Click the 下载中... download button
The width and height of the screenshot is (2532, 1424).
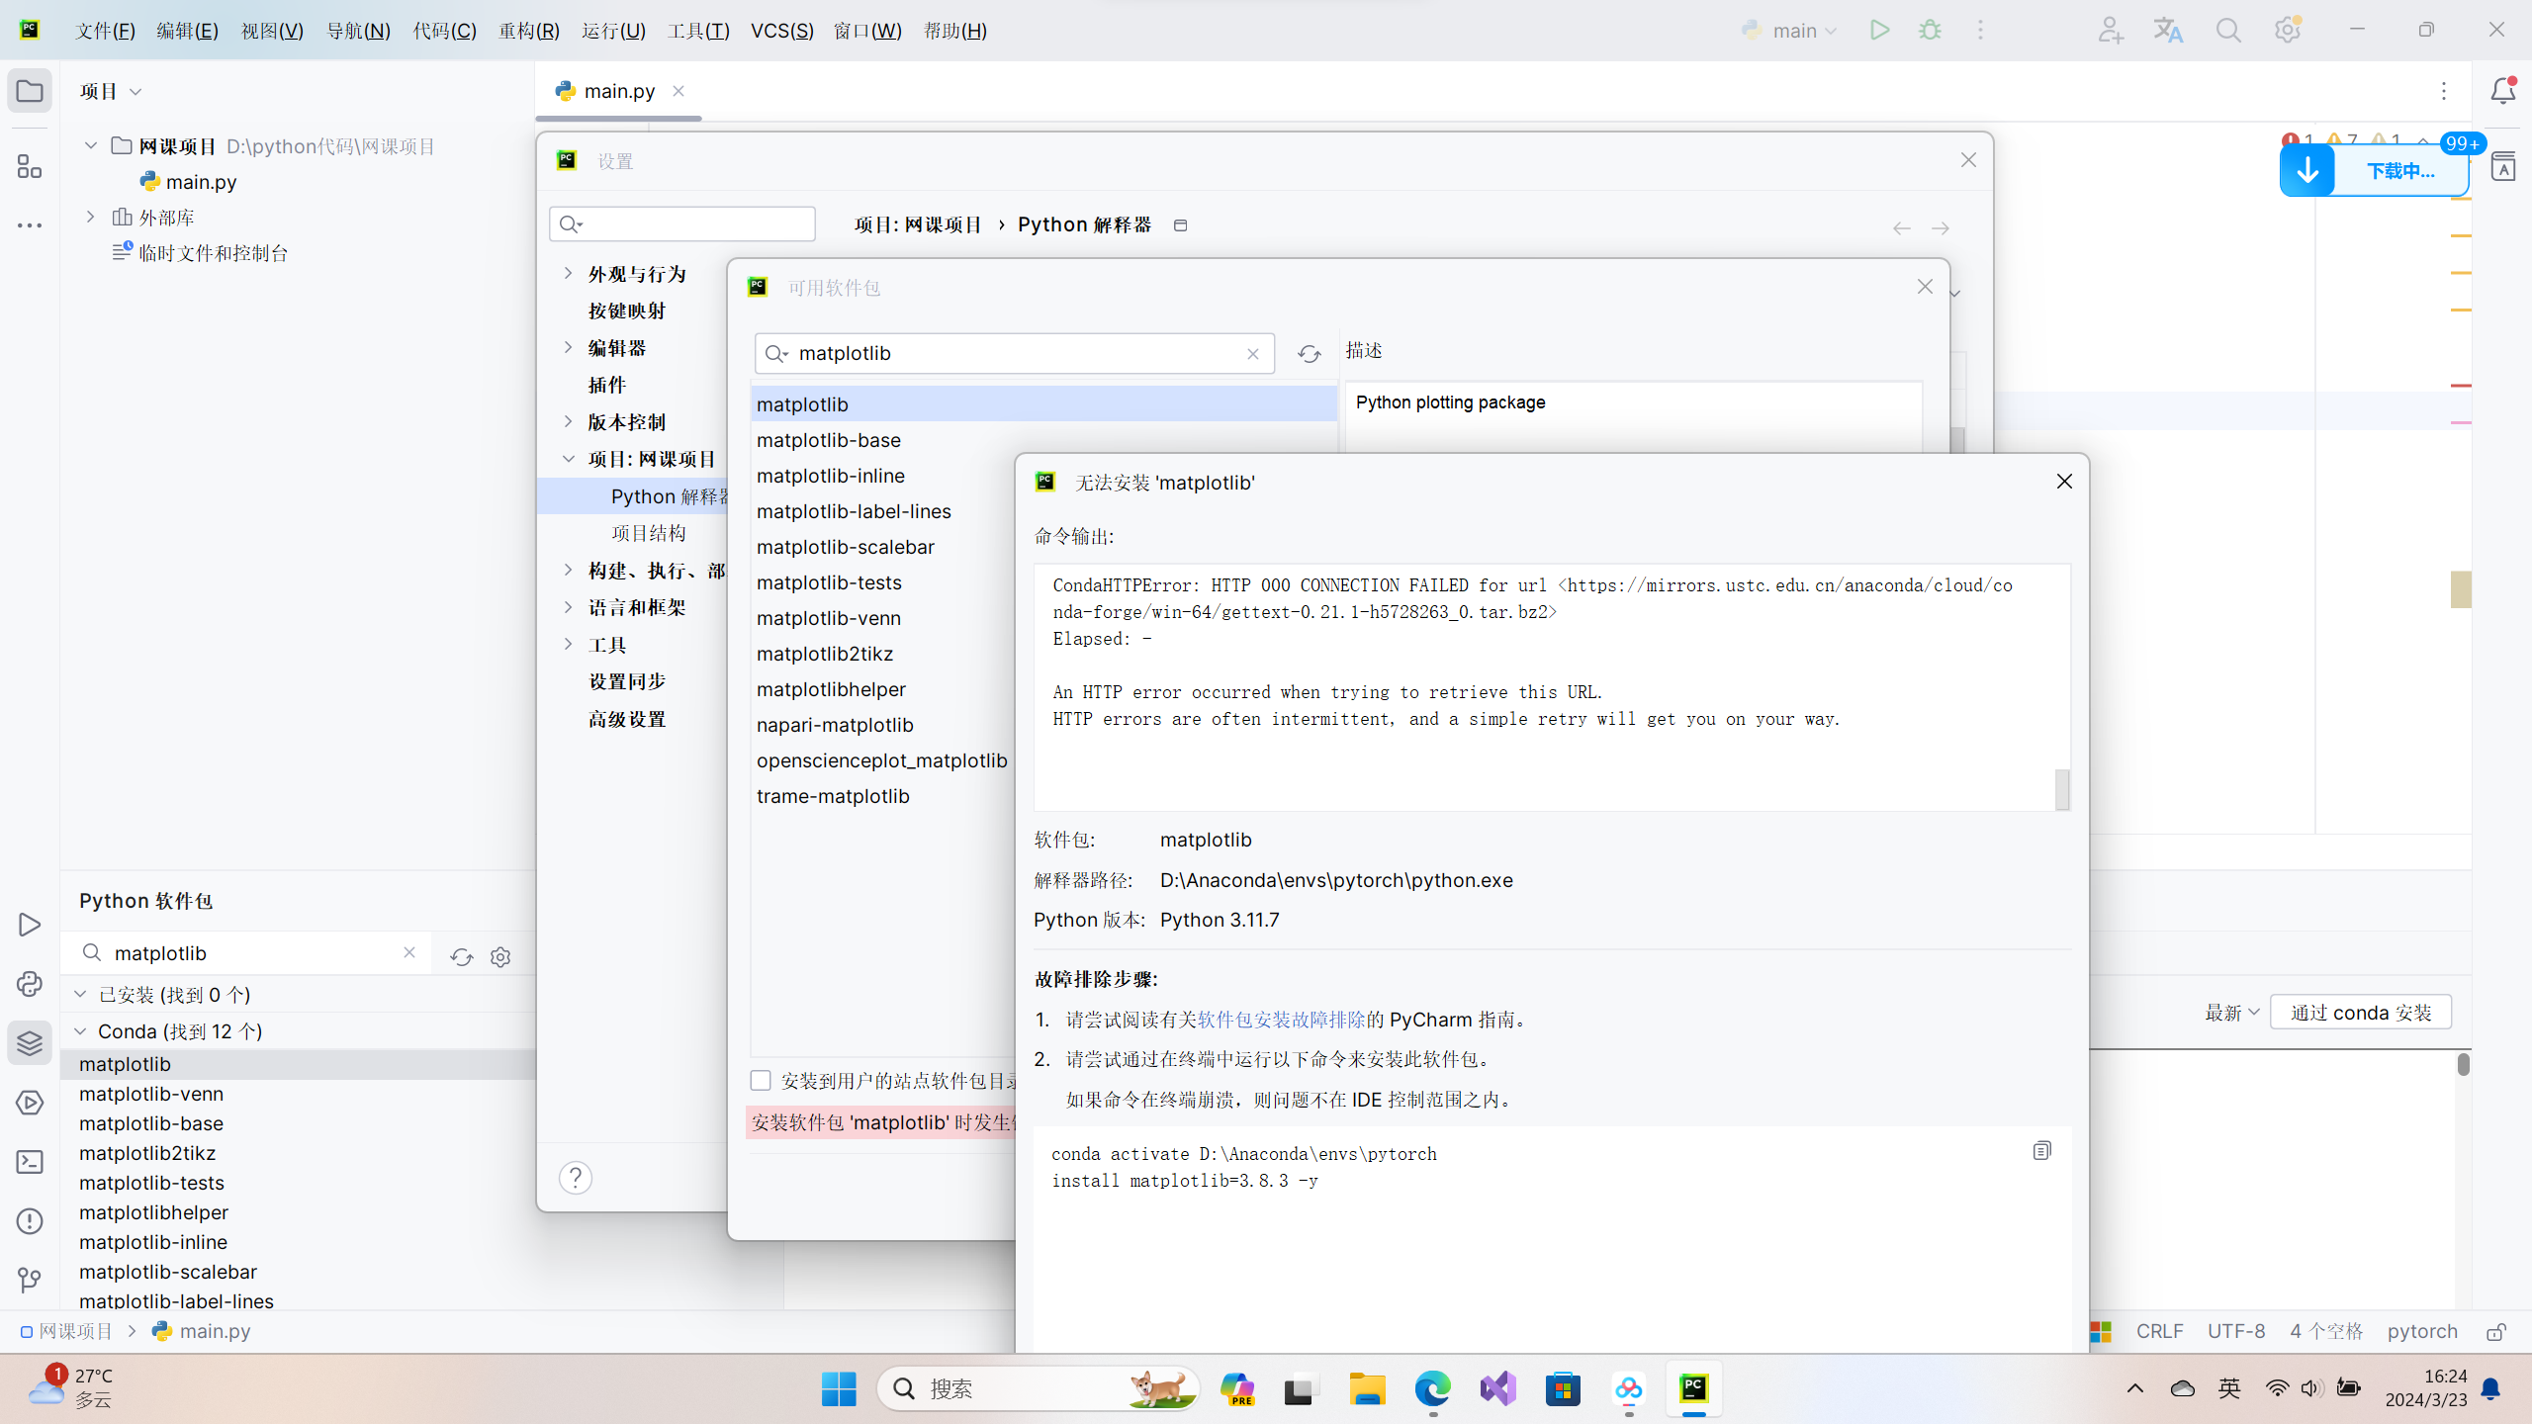[2374, 171]
